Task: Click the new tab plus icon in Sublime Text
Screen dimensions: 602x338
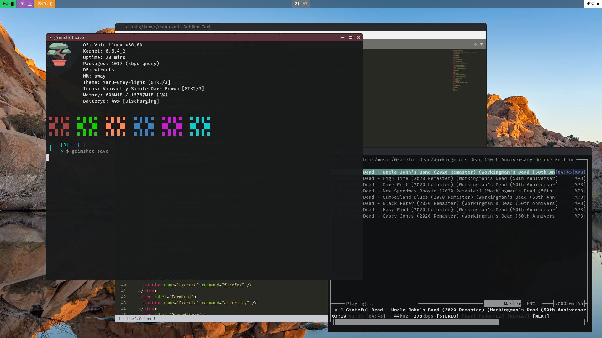Action: pyautogui.click(x=475, y=44)
